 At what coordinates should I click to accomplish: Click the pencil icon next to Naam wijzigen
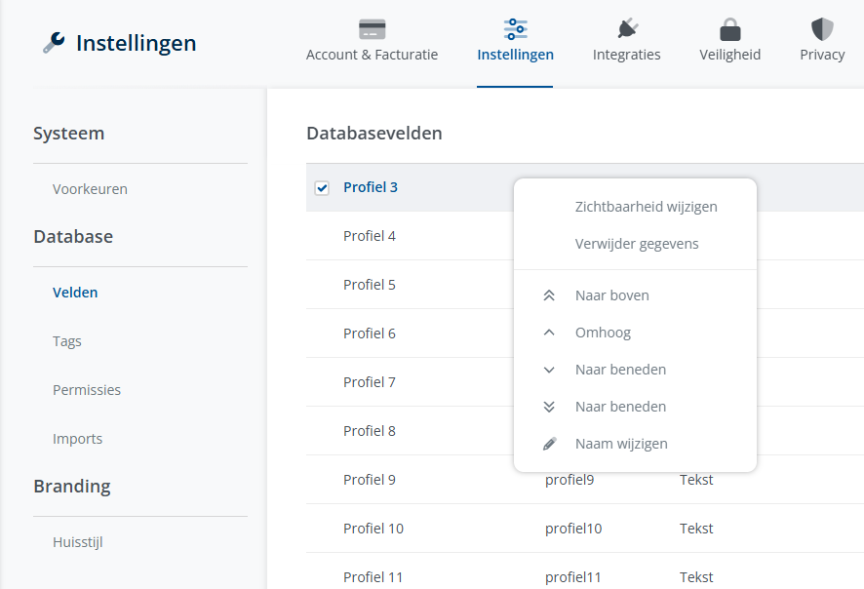click(549, 444)
